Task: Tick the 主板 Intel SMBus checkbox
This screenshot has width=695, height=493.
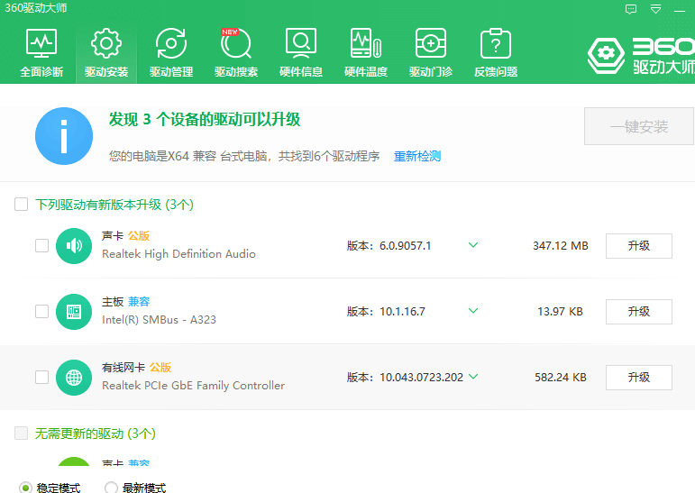Action: pos(41,311)
